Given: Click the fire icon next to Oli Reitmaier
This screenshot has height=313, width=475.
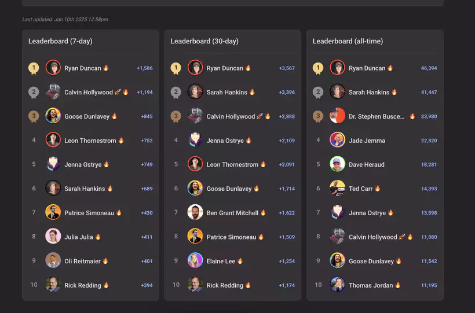Looking at the screenshot, I should [x=105, y=260].
